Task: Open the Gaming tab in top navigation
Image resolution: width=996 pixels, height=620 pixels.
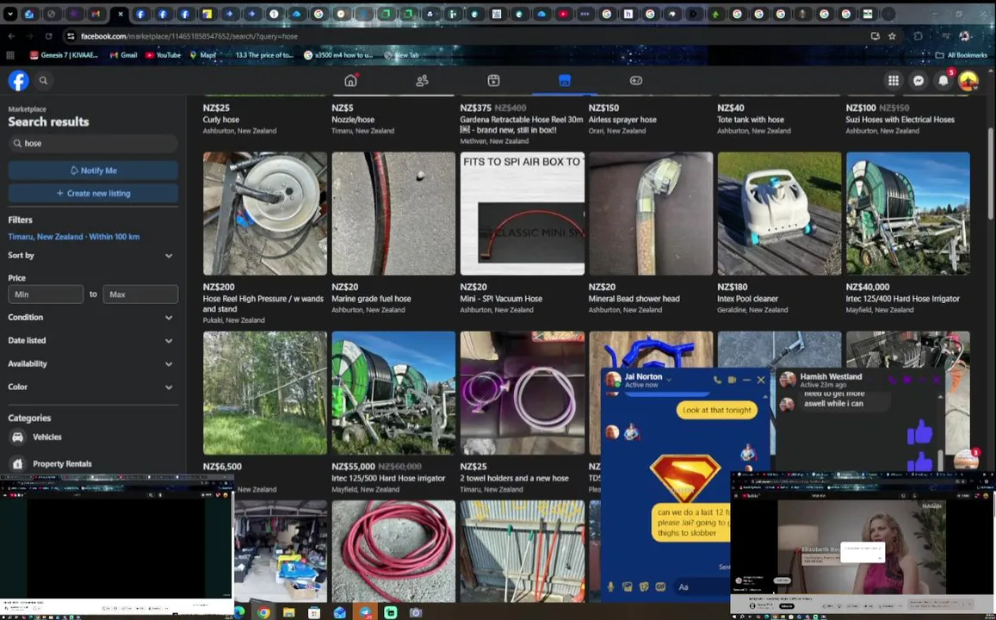Action: (x=636, y=81)
